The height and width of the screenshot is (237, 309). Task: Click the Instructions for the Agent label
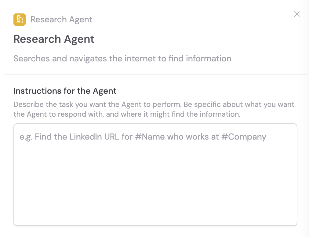tap(65, 91)
